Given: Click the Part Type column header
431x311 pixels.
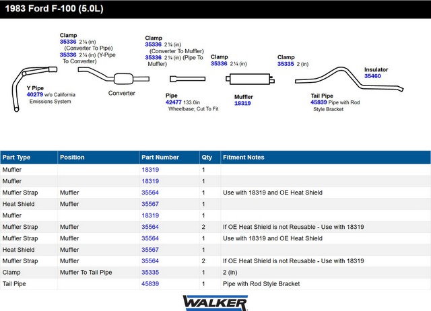Looking at the screenshot, I should coord(29,158).
